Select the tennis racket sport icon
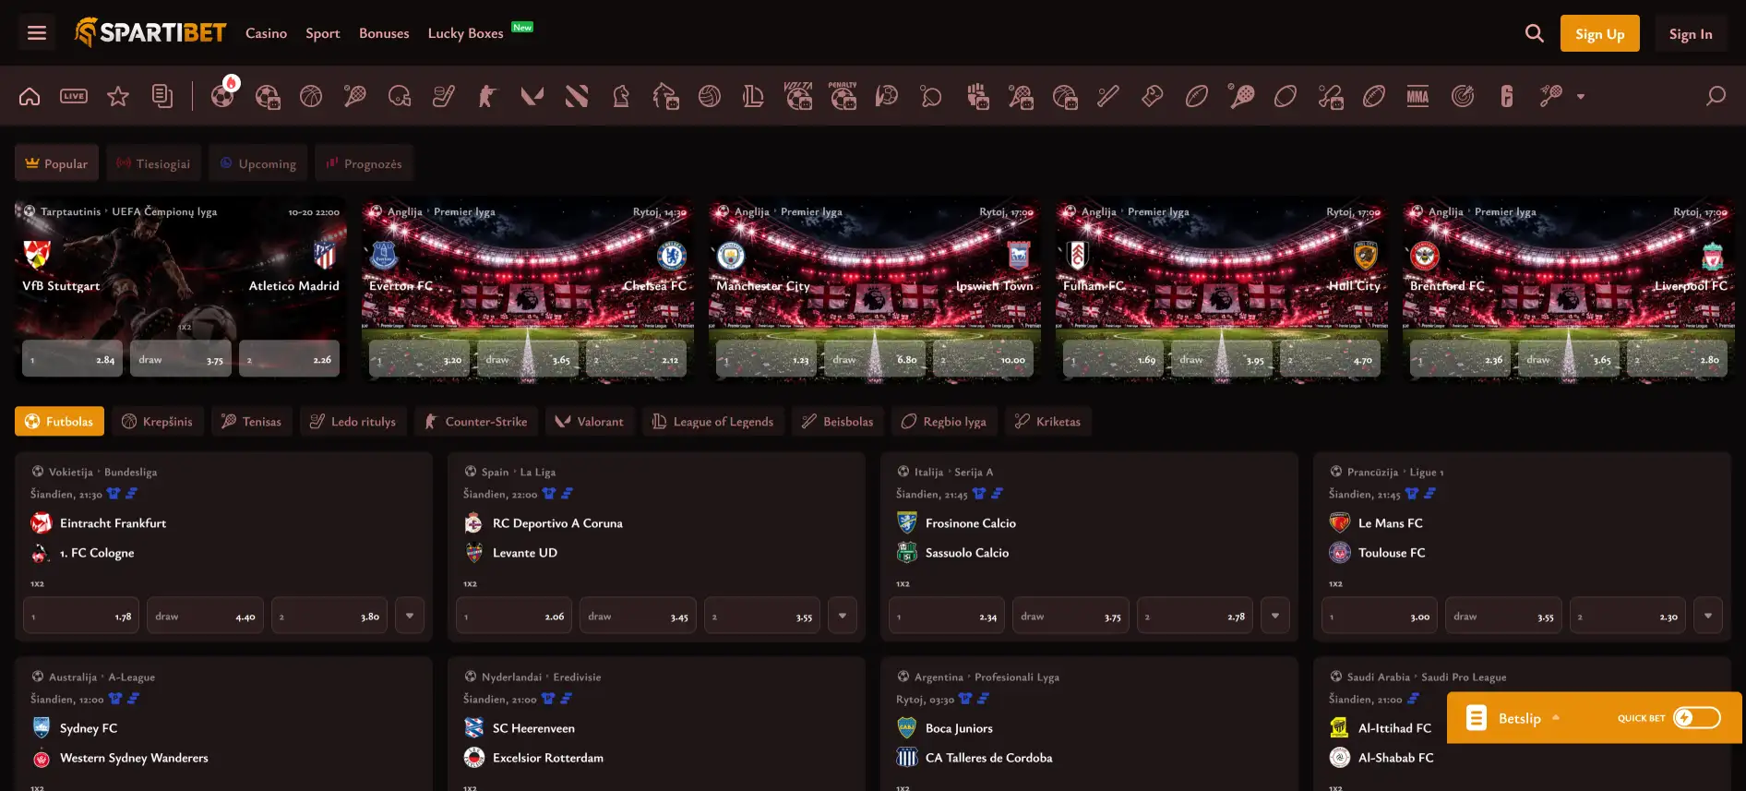Image resolution: width=1746 pixels, height=791 pixels. (355, 96)
